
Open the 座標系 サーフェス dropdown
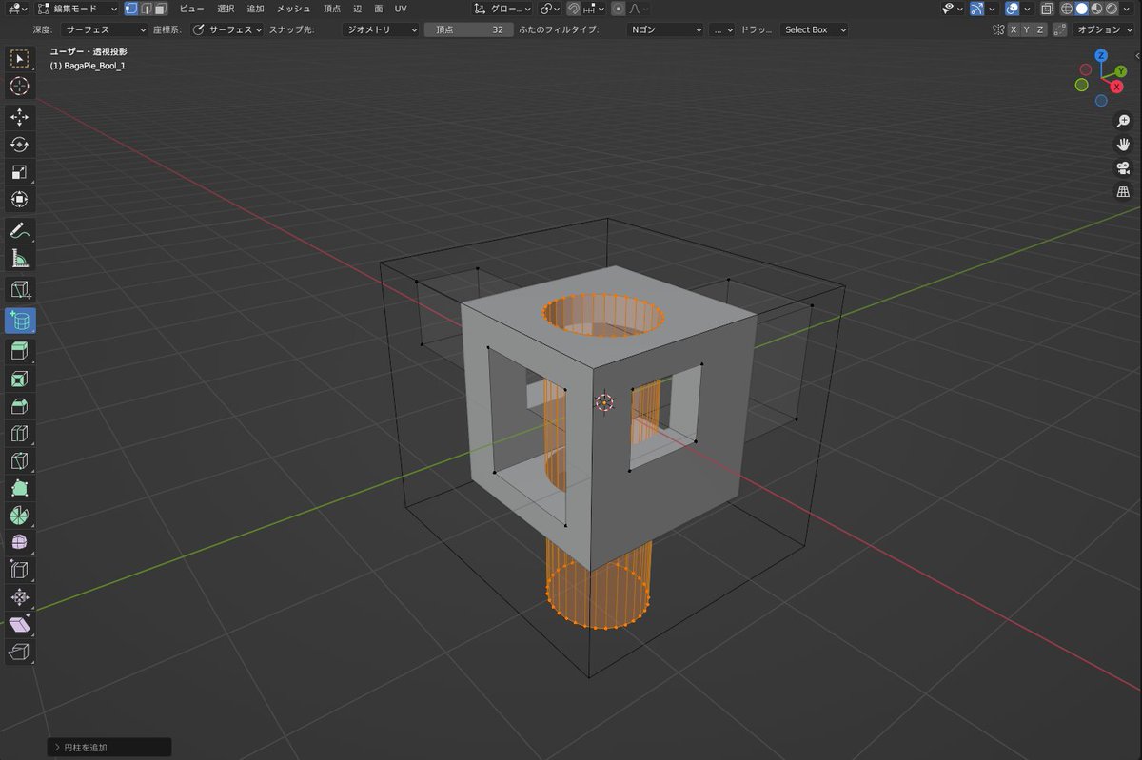(x=226, y=29)
